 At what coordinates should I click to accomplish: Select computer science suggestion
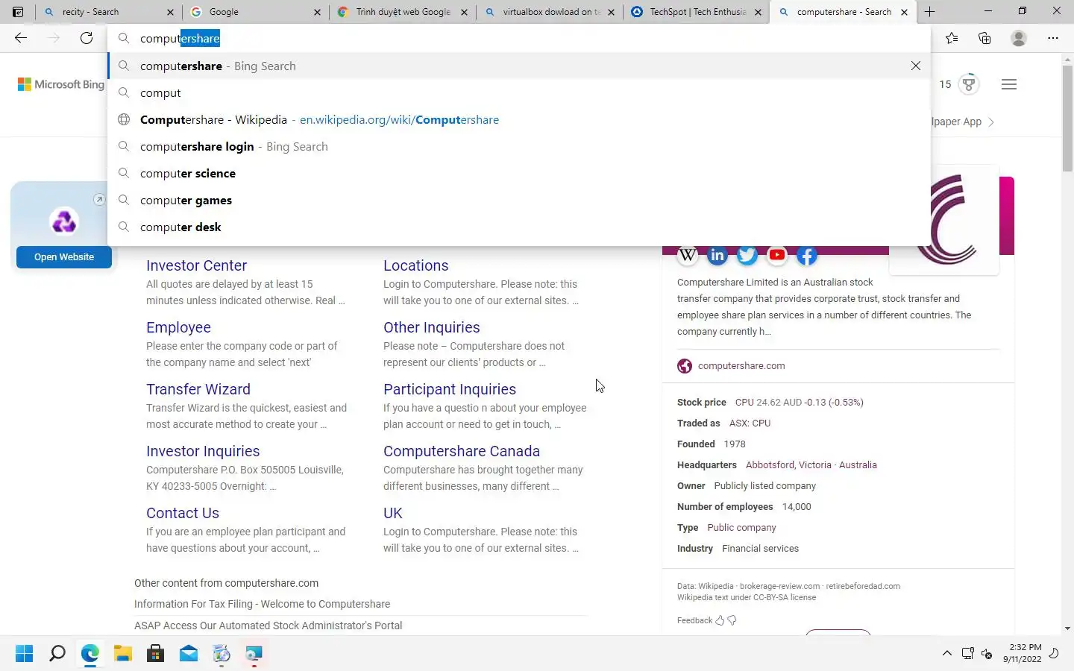click(x=519, y=173)
